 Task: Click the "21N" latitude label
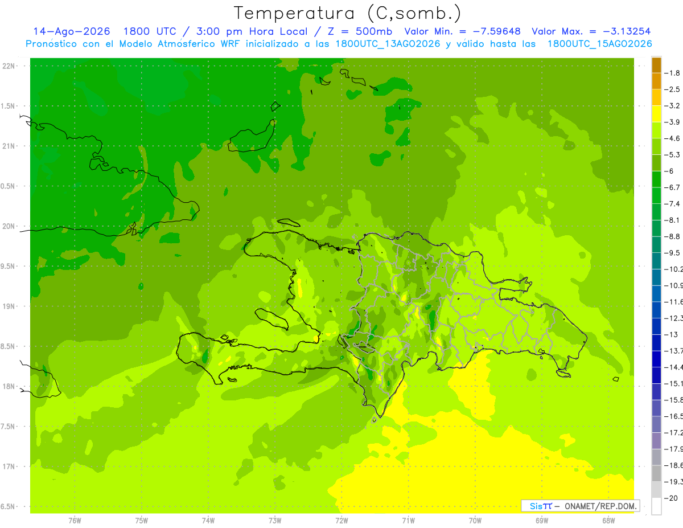(10, 146)
